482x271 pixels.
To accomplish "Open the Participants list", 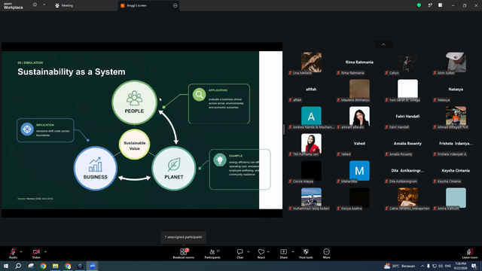I will tap(212, 254).
